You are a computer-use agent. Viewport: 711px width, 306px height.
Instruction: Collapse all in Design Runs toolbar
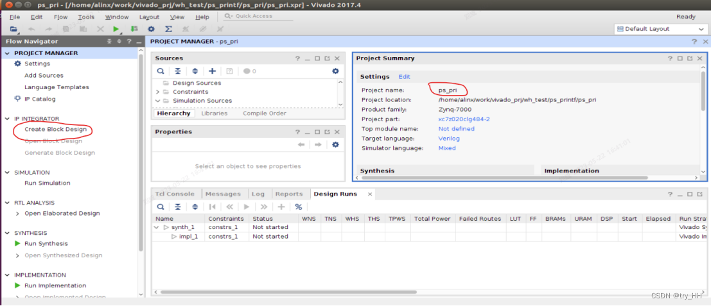(178, 207)
